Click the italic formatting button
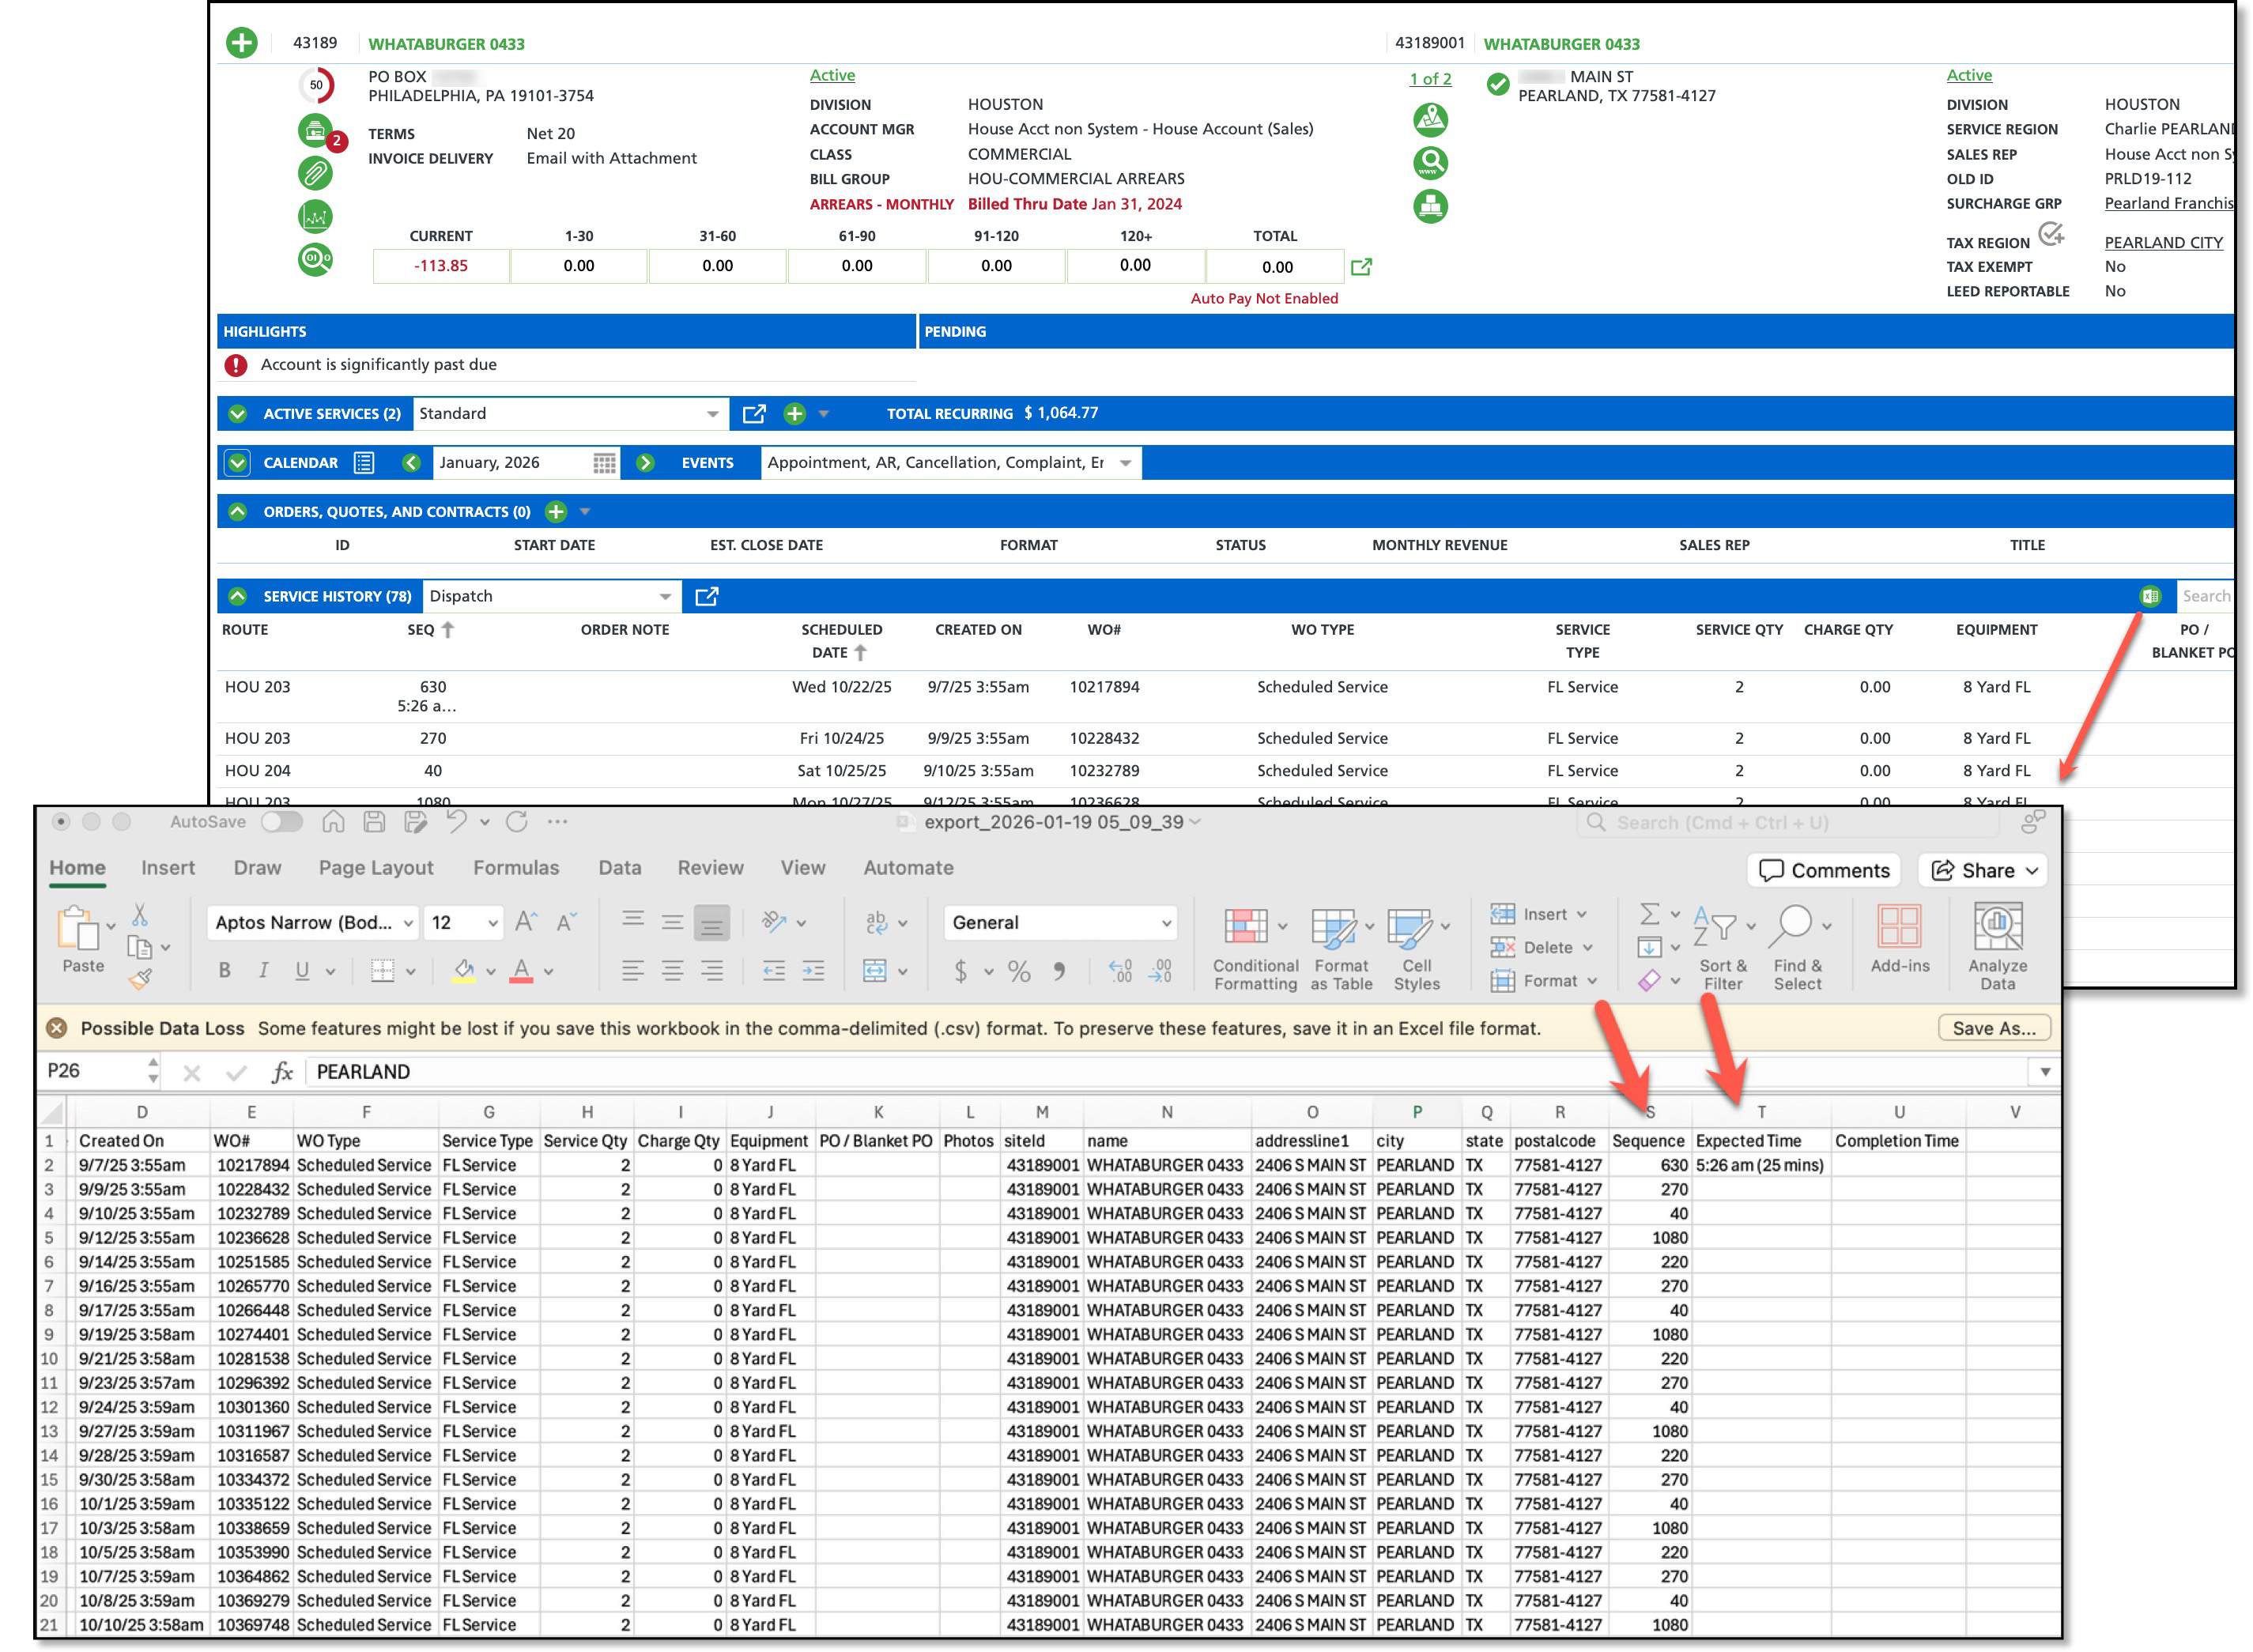The width and height of the screenshot is (2253, 1652). (x=263, y=970)
